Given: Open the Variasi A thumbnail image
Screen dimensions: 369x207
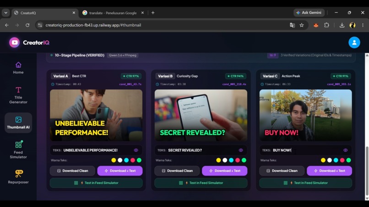Looking at the screenshot, I should [96, 115].
